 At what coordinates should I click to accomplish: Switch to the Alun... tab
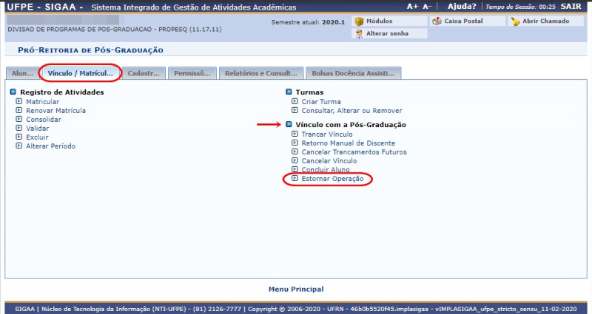[22, 74]
